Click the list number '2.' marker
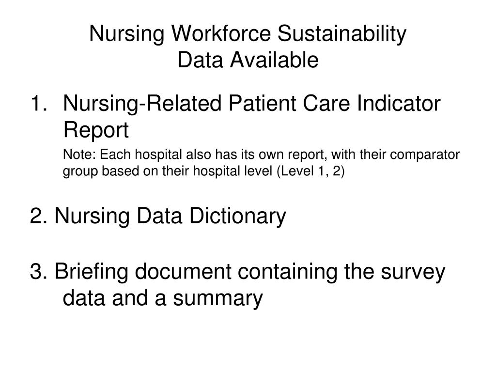 tap(39, 216)
